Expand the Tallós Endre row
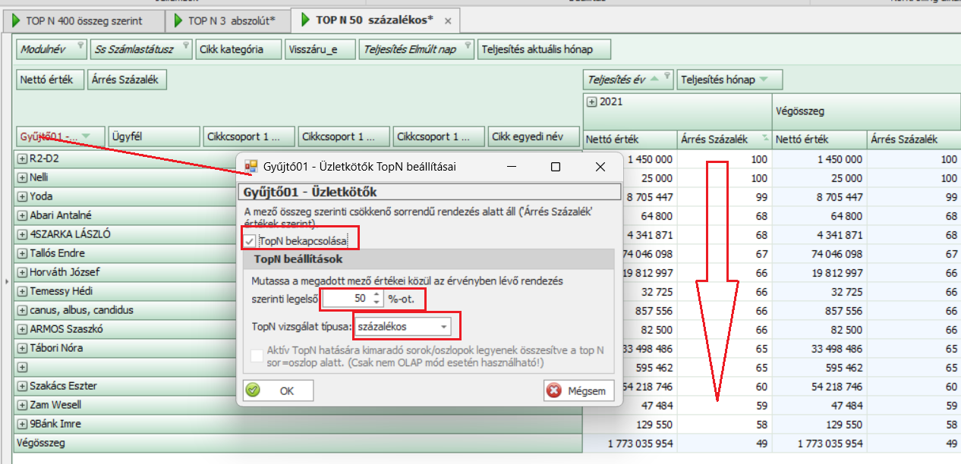 point(22,253)
